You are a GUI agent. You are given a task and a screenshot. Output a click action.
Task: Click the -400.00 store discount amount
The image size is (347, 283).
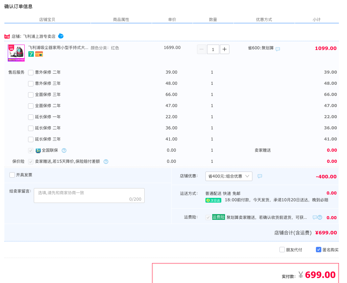coord(326,177)
